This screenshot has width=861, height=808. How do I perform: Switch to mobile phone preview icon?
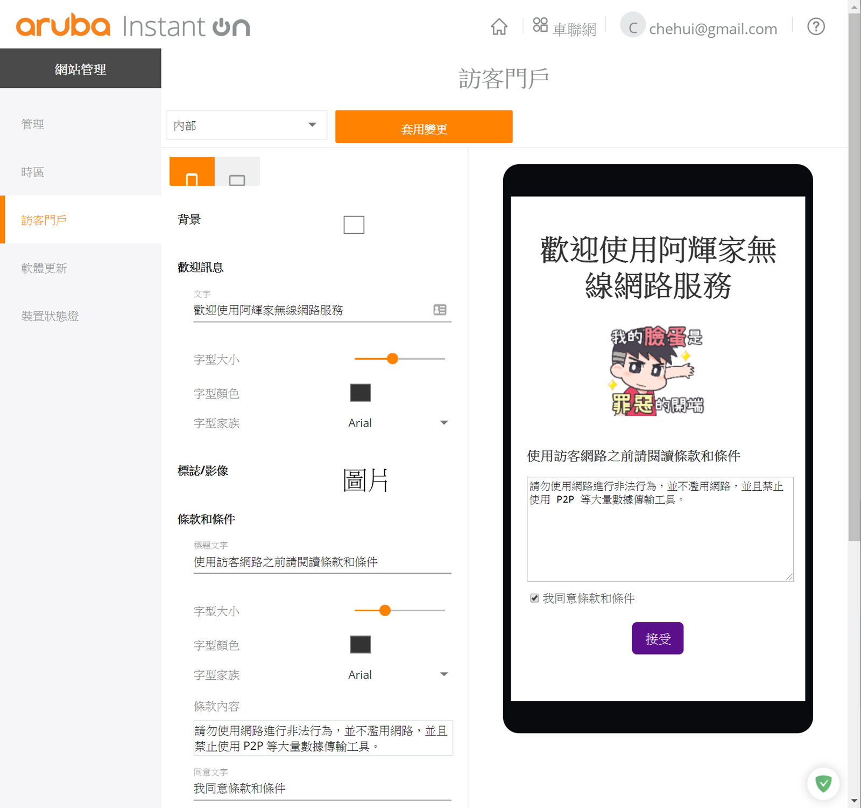pos(192,172)
